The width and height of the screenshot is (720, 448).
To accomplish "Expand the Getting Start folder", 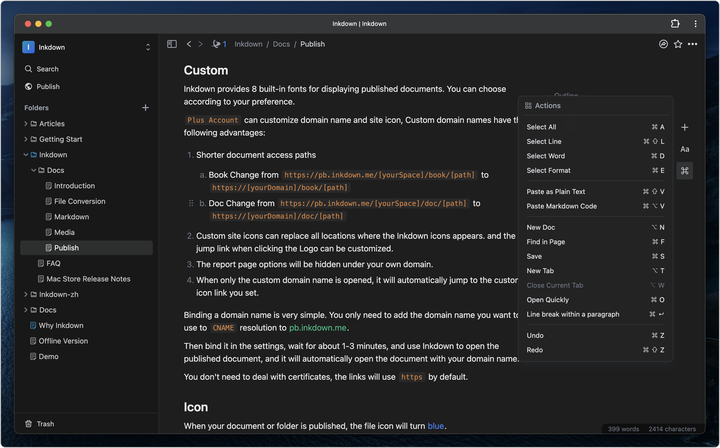I will point(26,139).
